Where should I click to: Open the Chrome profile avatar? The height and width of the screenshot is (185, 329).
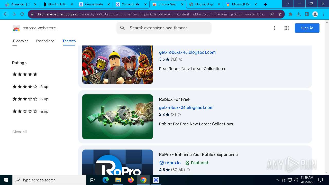315,14
